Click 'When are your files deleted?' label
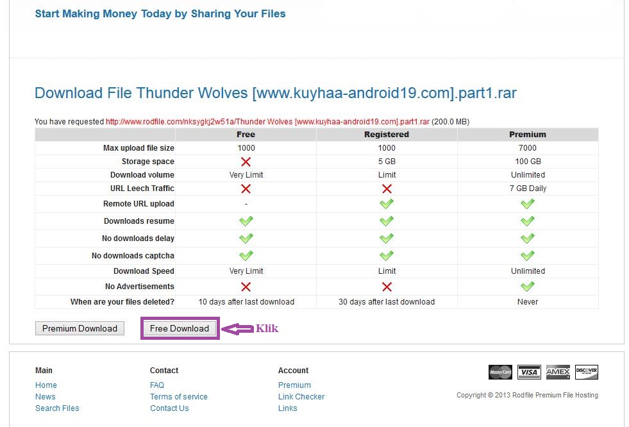This screenshot has width=629, height=427. tap(122, 301)
